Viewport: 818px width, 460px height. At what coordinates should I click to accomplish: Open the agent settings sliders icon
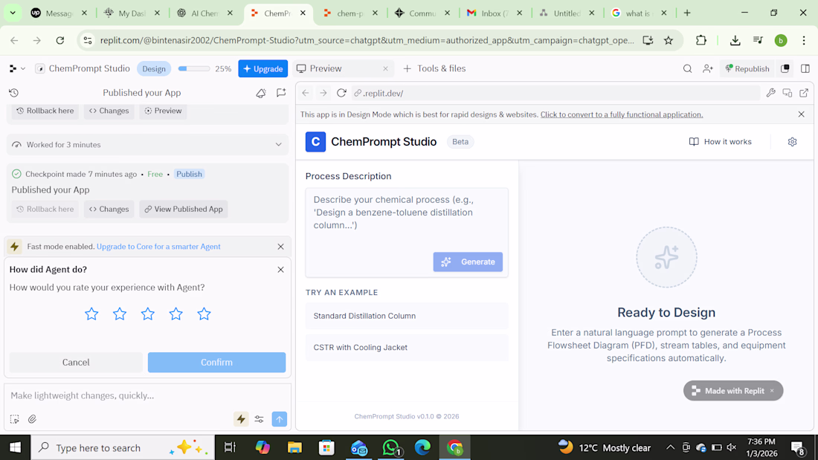pyautogui.click(x=260, y=419)
